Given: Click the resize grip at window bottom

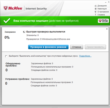Looking at the screenshot, I should click(55, 107).
